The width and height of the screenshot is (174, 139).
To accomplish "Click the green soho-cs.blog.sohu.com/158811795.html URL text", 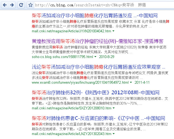I will (x=62, y=57).
